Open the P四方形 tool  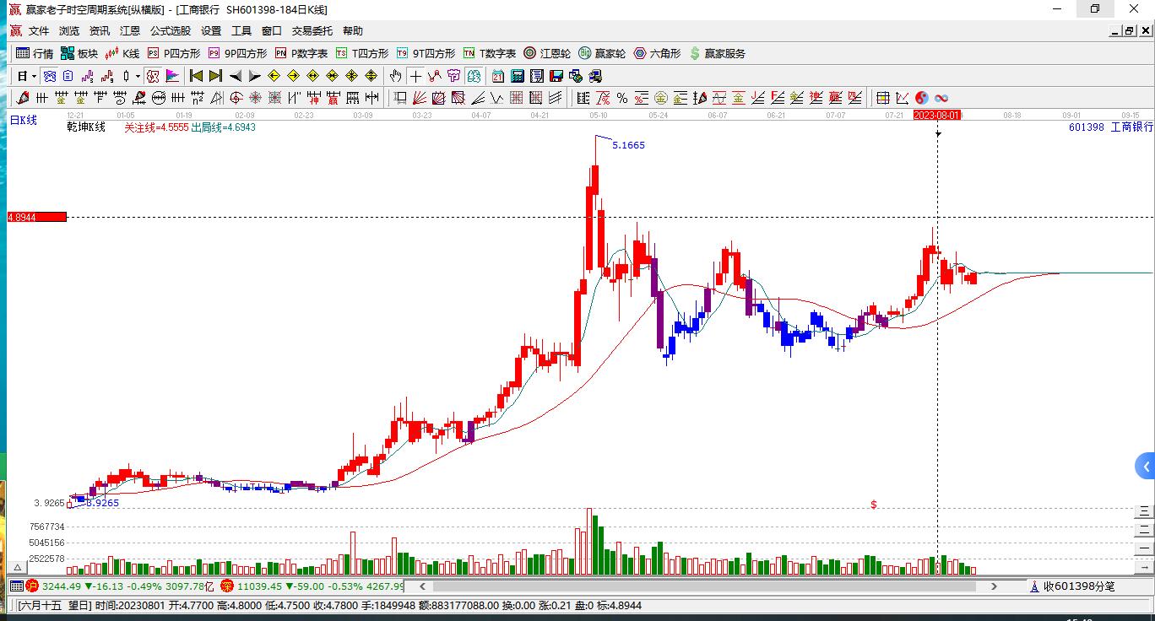click(174, 53)
